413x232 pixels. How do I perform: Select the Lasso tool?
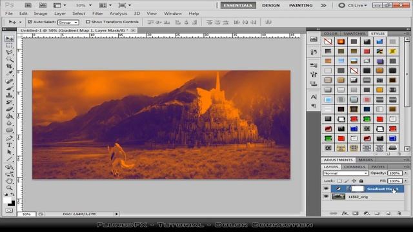click(10, 52)
